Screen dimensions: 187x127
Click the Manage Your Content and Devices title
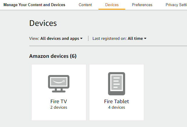pos(34,5)
